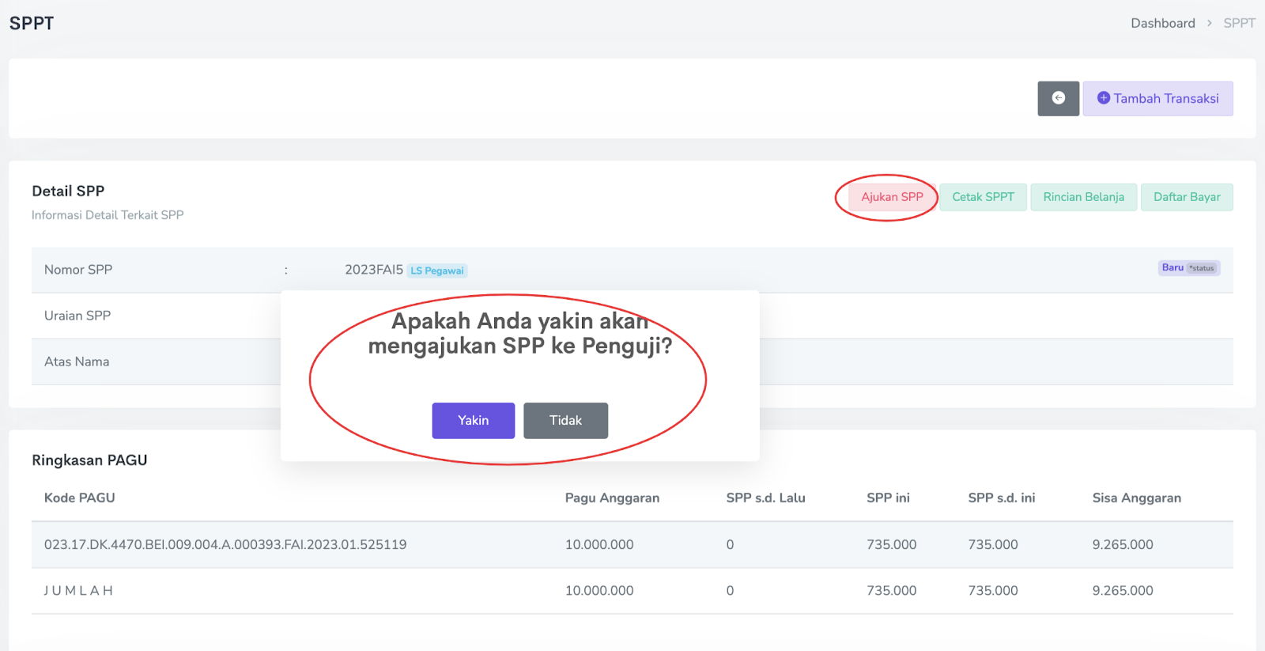Screen dimensions: 1265x651
Task: Select the PAGU code row 023.17.DK.4470
Action: click(225, 544)
